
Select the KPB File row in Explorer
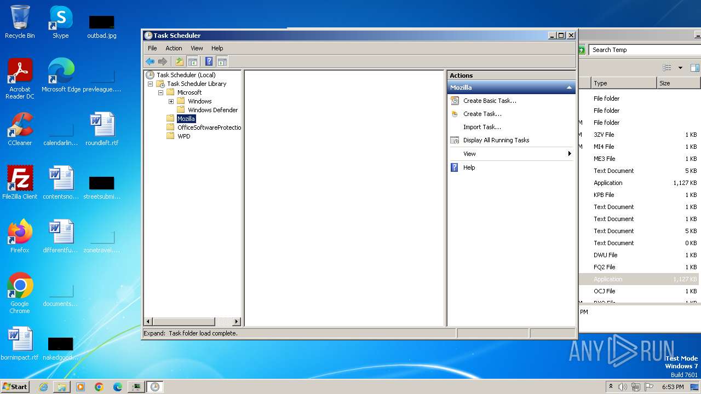pyautogui.click(x=640, y=195)
